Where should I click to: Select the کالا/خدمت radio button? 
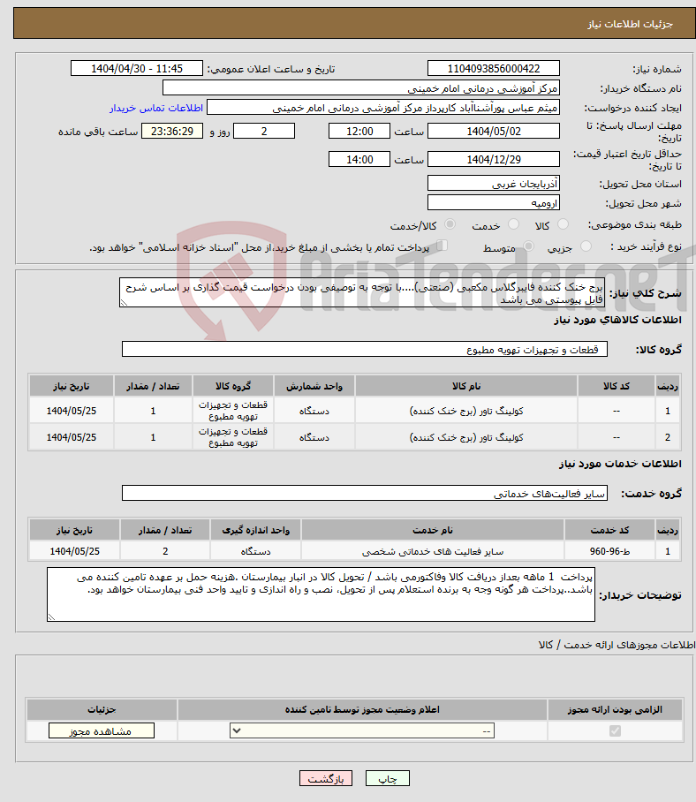coord(450,224)
